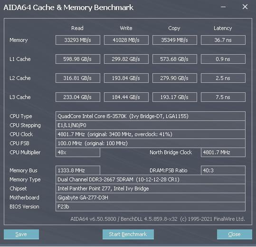Viewport: 256px width, 247px height.
Task: Click the Motherboard label
Action: (24, 198)
